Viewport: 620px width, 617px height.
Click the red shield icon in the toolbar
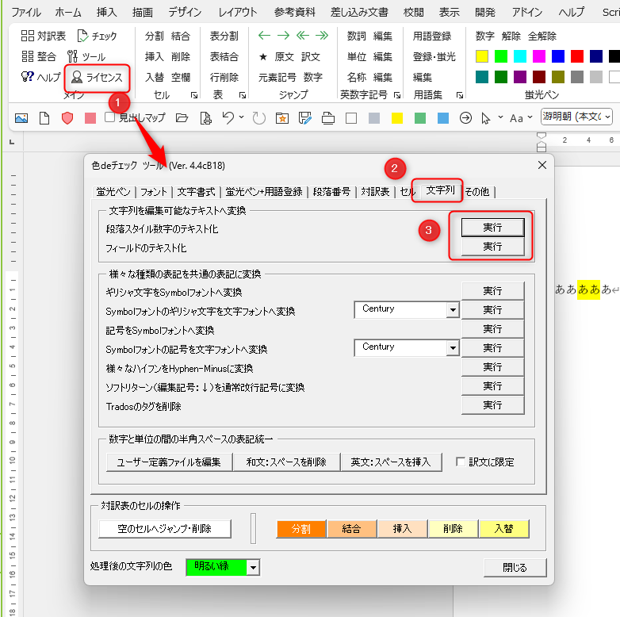(67, 118)
